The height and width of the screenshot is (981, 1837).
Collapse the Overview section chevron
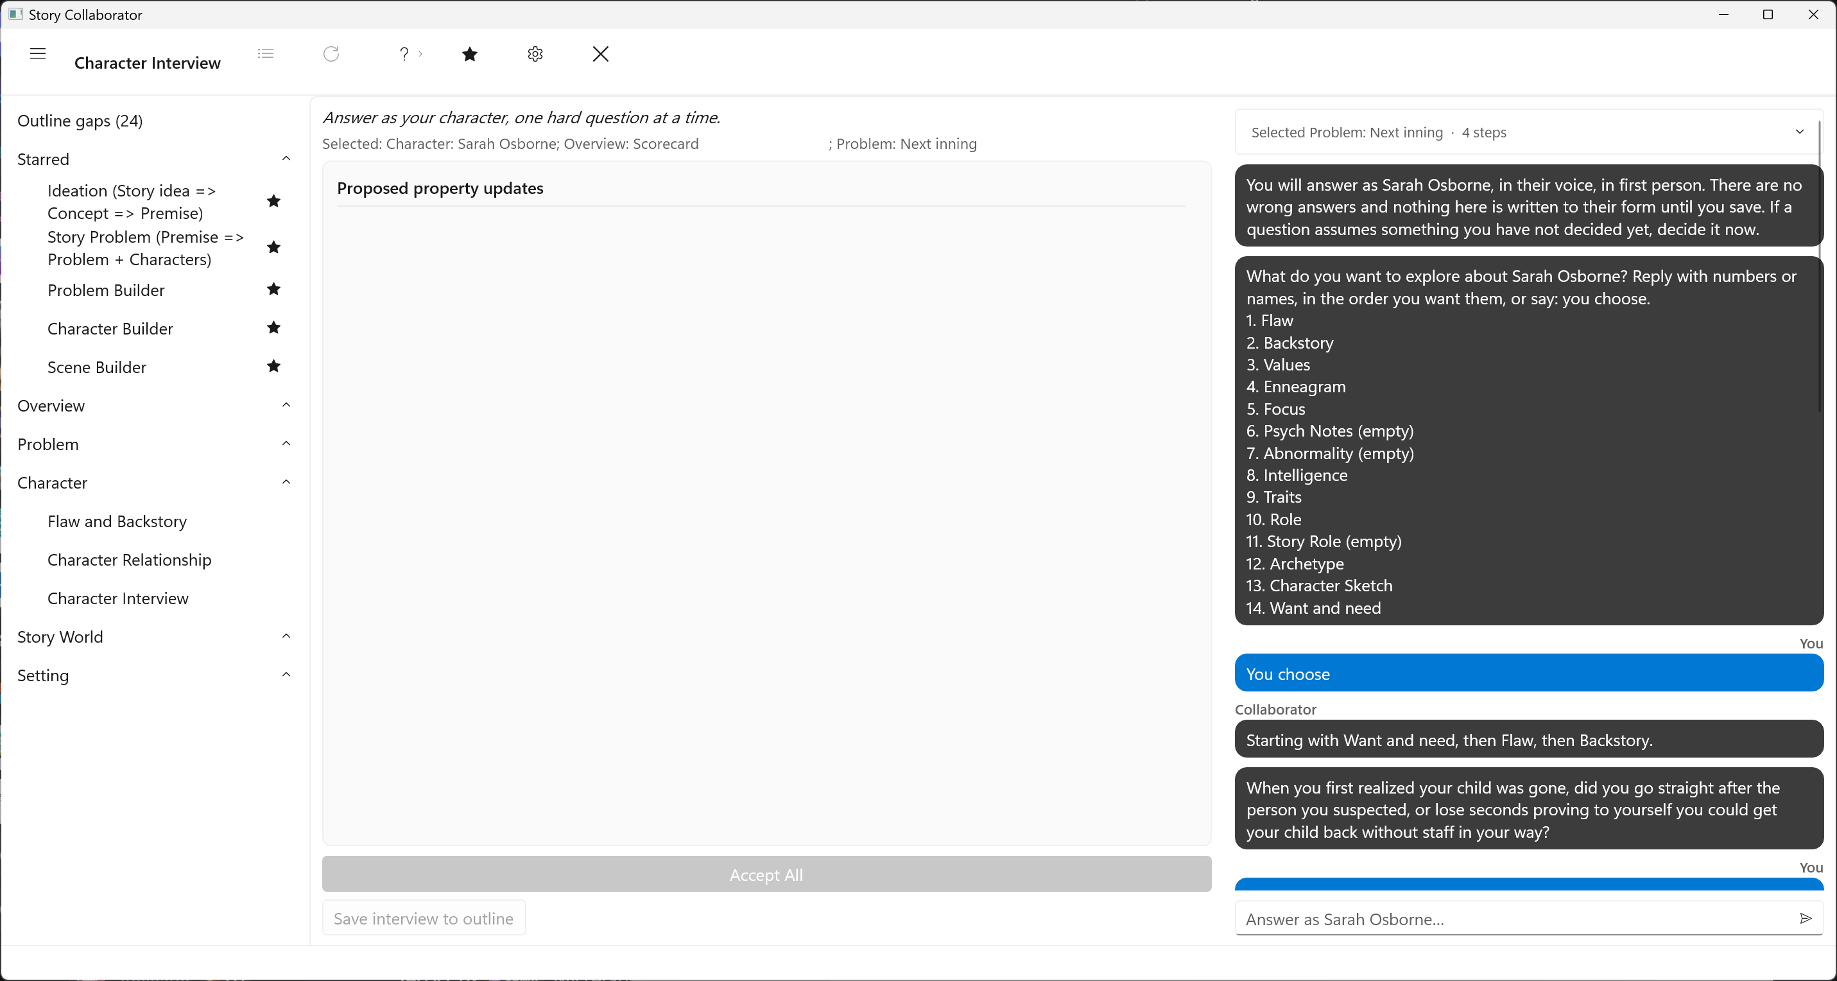286,405
